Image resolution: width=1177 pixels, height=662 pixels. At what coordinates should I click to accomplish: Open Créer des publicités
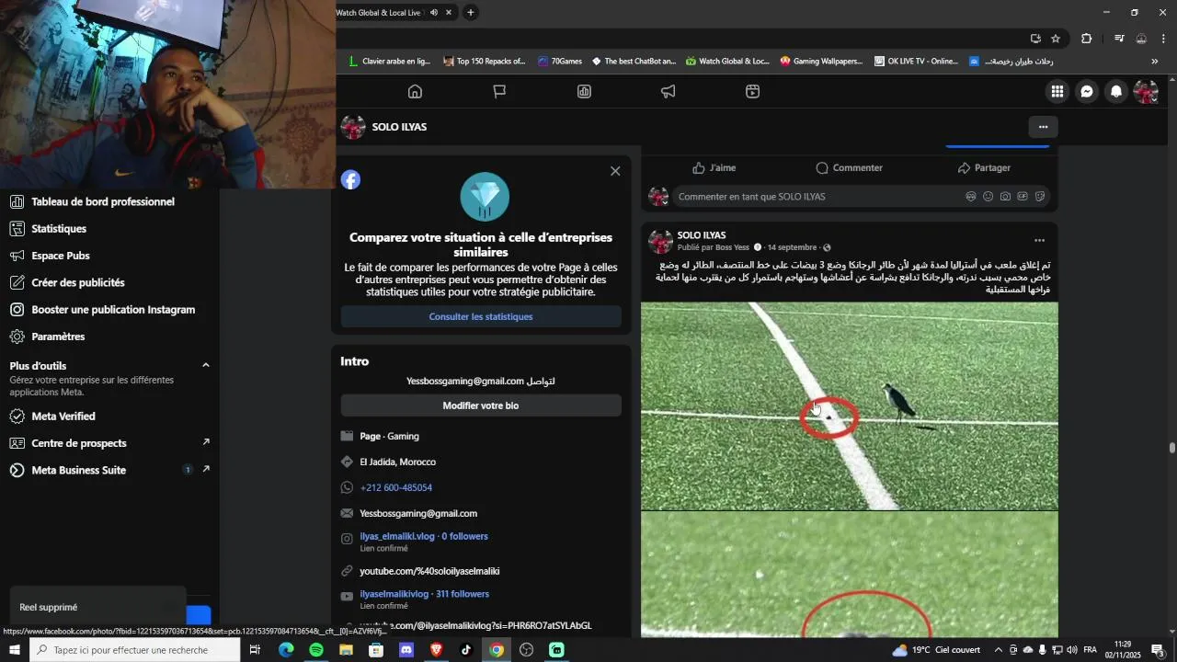[78, 283]
